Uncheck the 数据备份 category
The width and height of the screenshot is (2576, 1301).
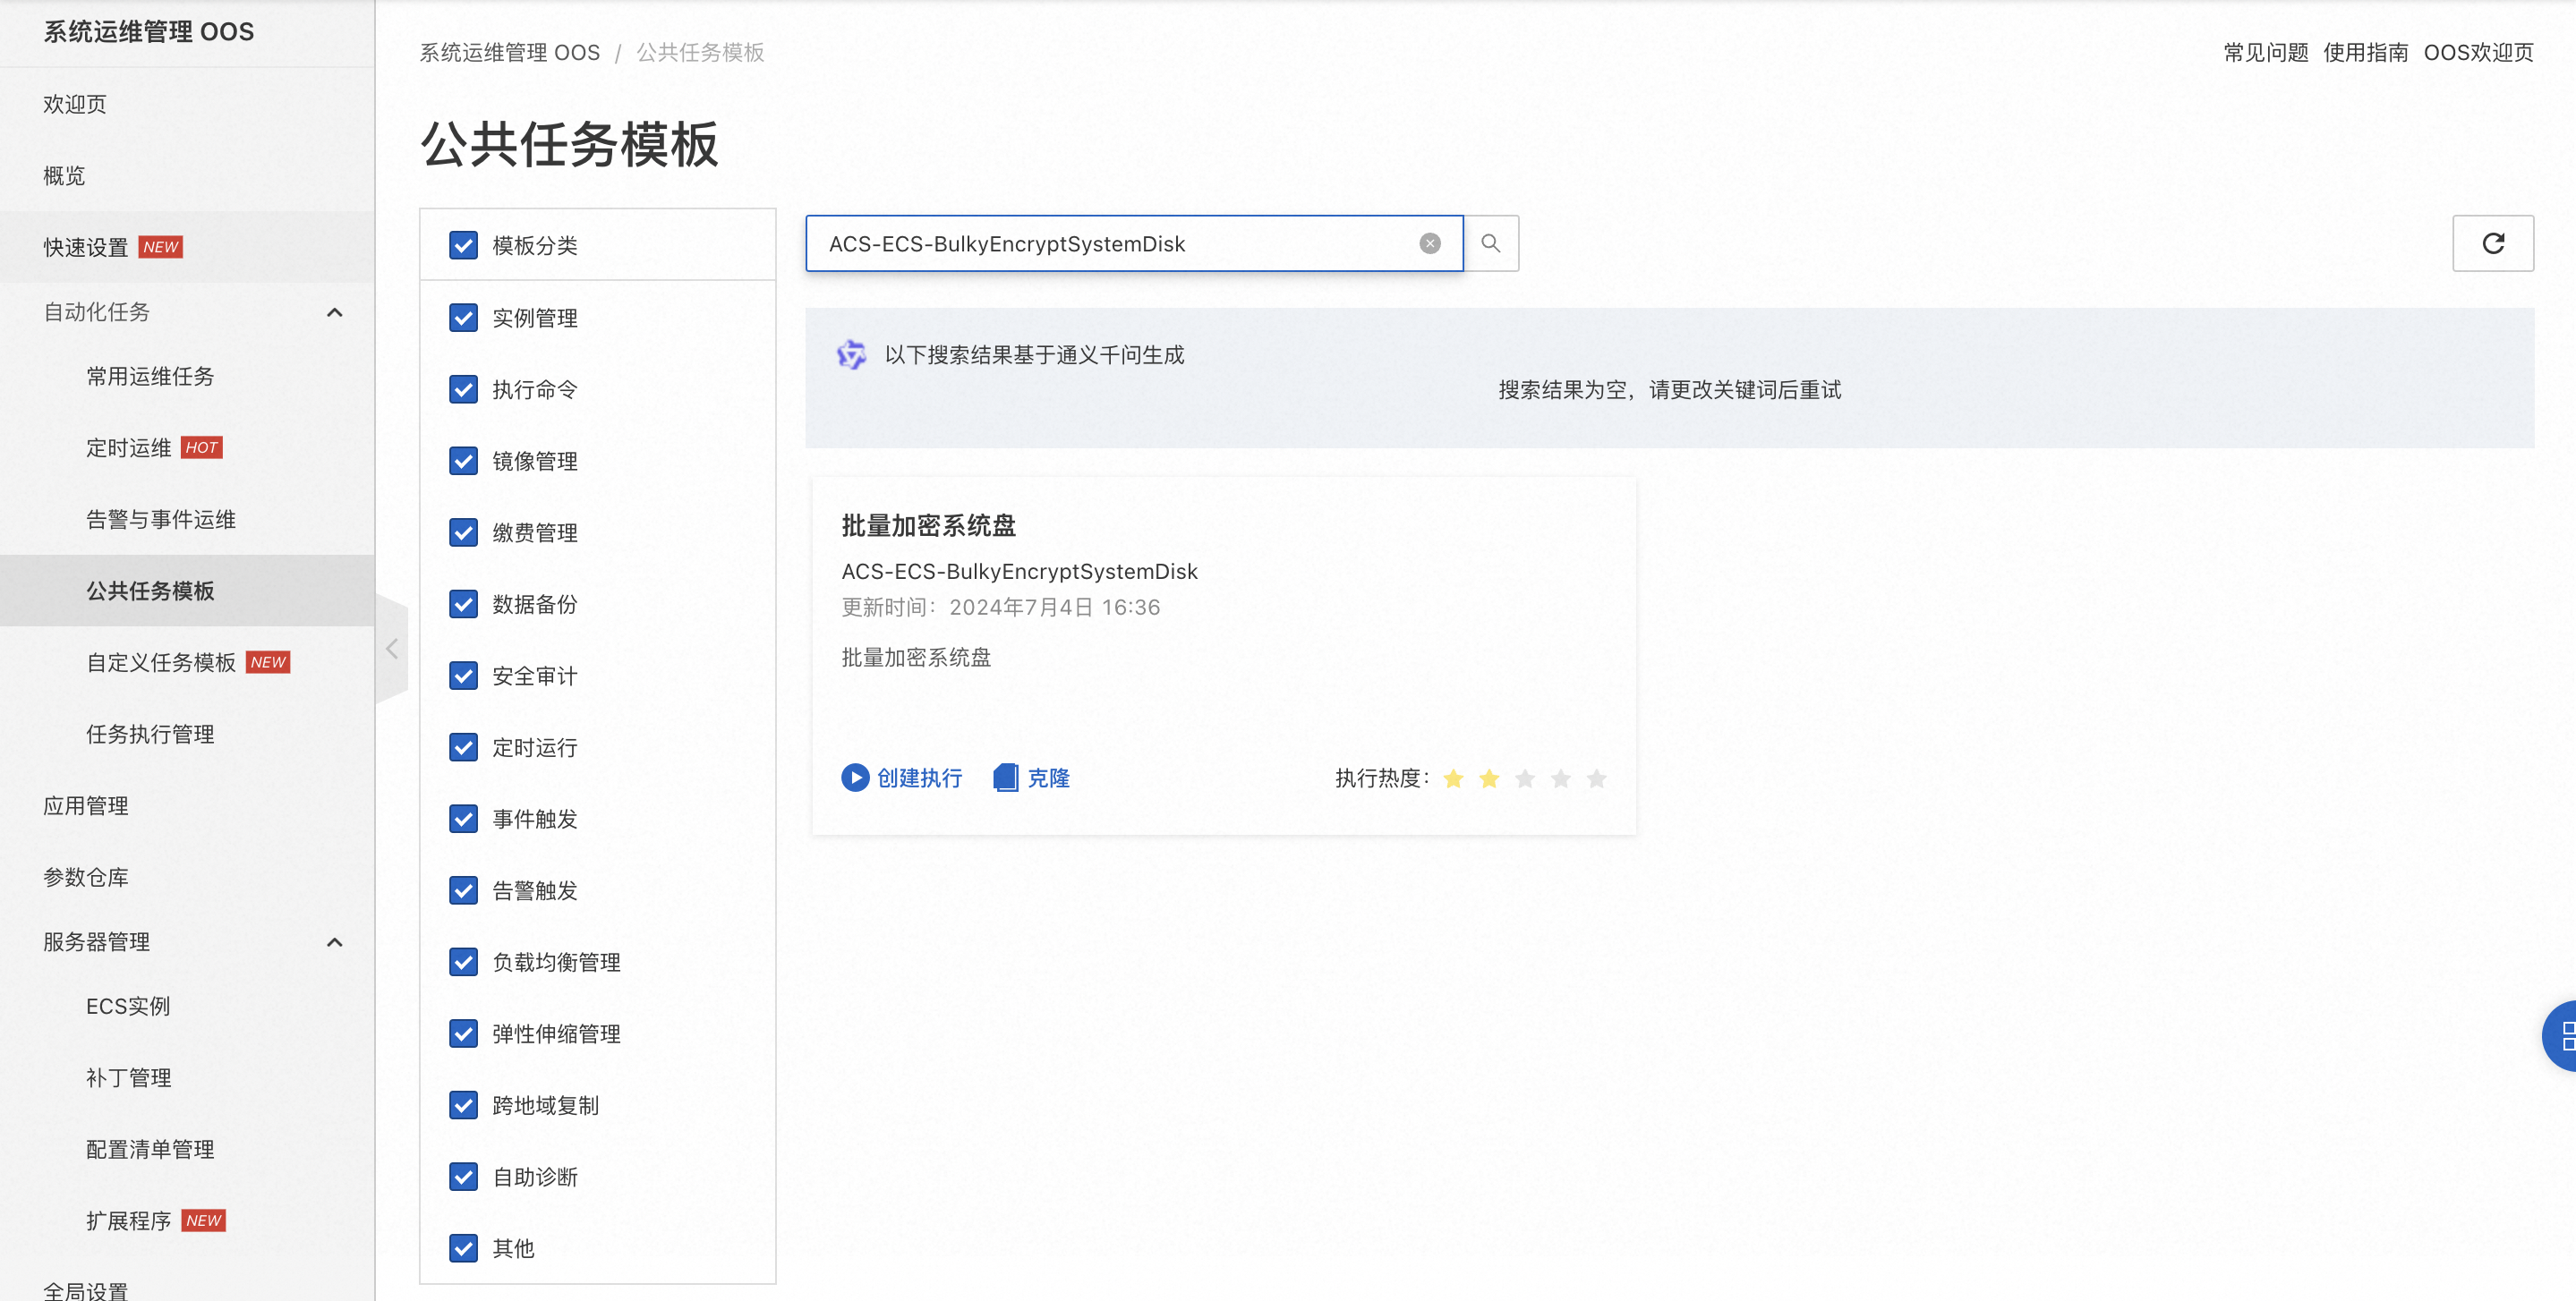(463, 604)
